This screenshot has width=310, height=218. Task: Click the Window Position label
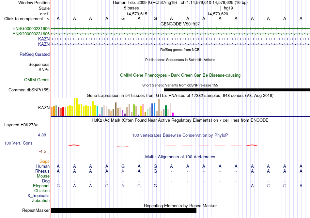click(34, 3)
